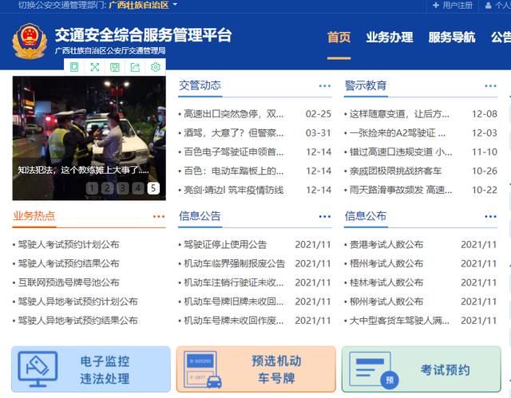Image resolution: width=511 pixels, height=398 pixels.
Task: Click the share/export icon in floating toolbar
Action: tap(135, 67)
